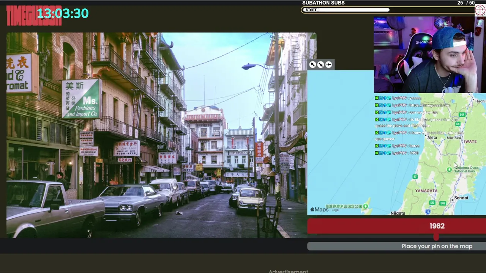Click Niigata city label on the map

coord(398,213)
